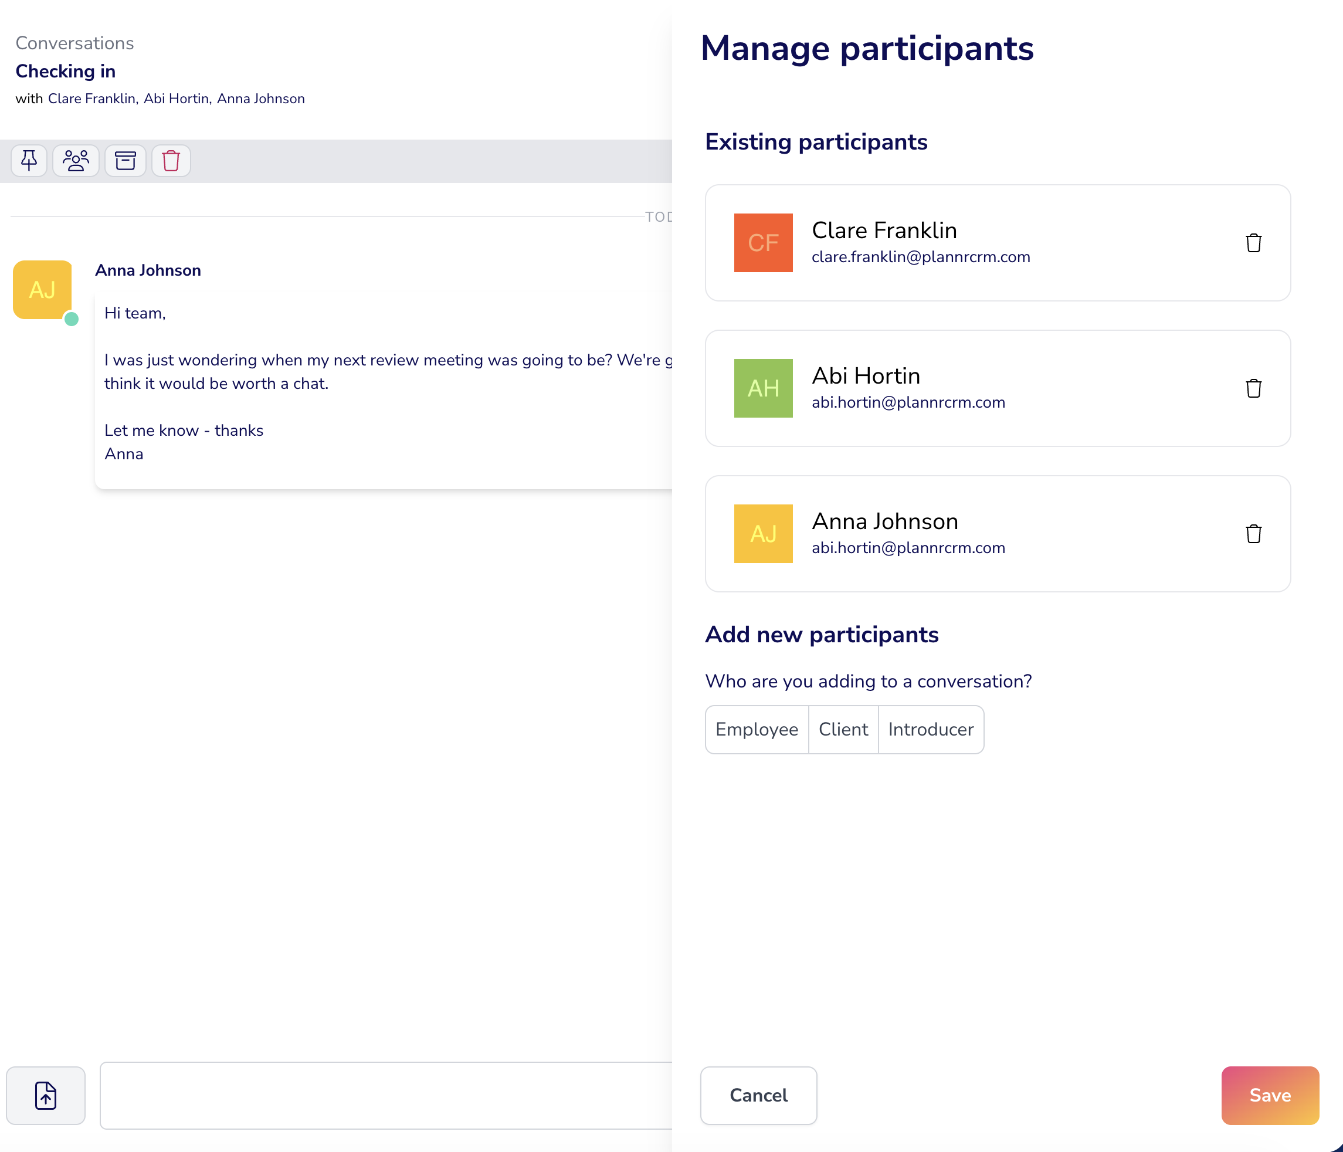Click the Abi Hortin participant name

(866, 375)
